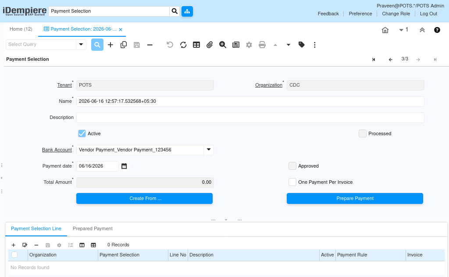The width and height of the screenshot is (449, 277).
Task: Click the parent record up-arrow icon
Action: pyautogui.click(x=275, y=45)
